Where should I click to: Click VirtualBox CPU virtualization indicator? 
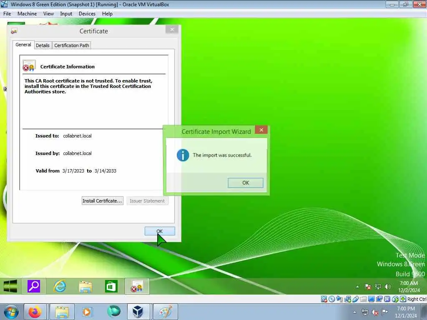coord(387,299)
